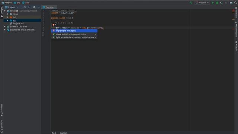Screen dimensions: 238x134
Task: Expand the src folder
Action: tap(8, 20)
